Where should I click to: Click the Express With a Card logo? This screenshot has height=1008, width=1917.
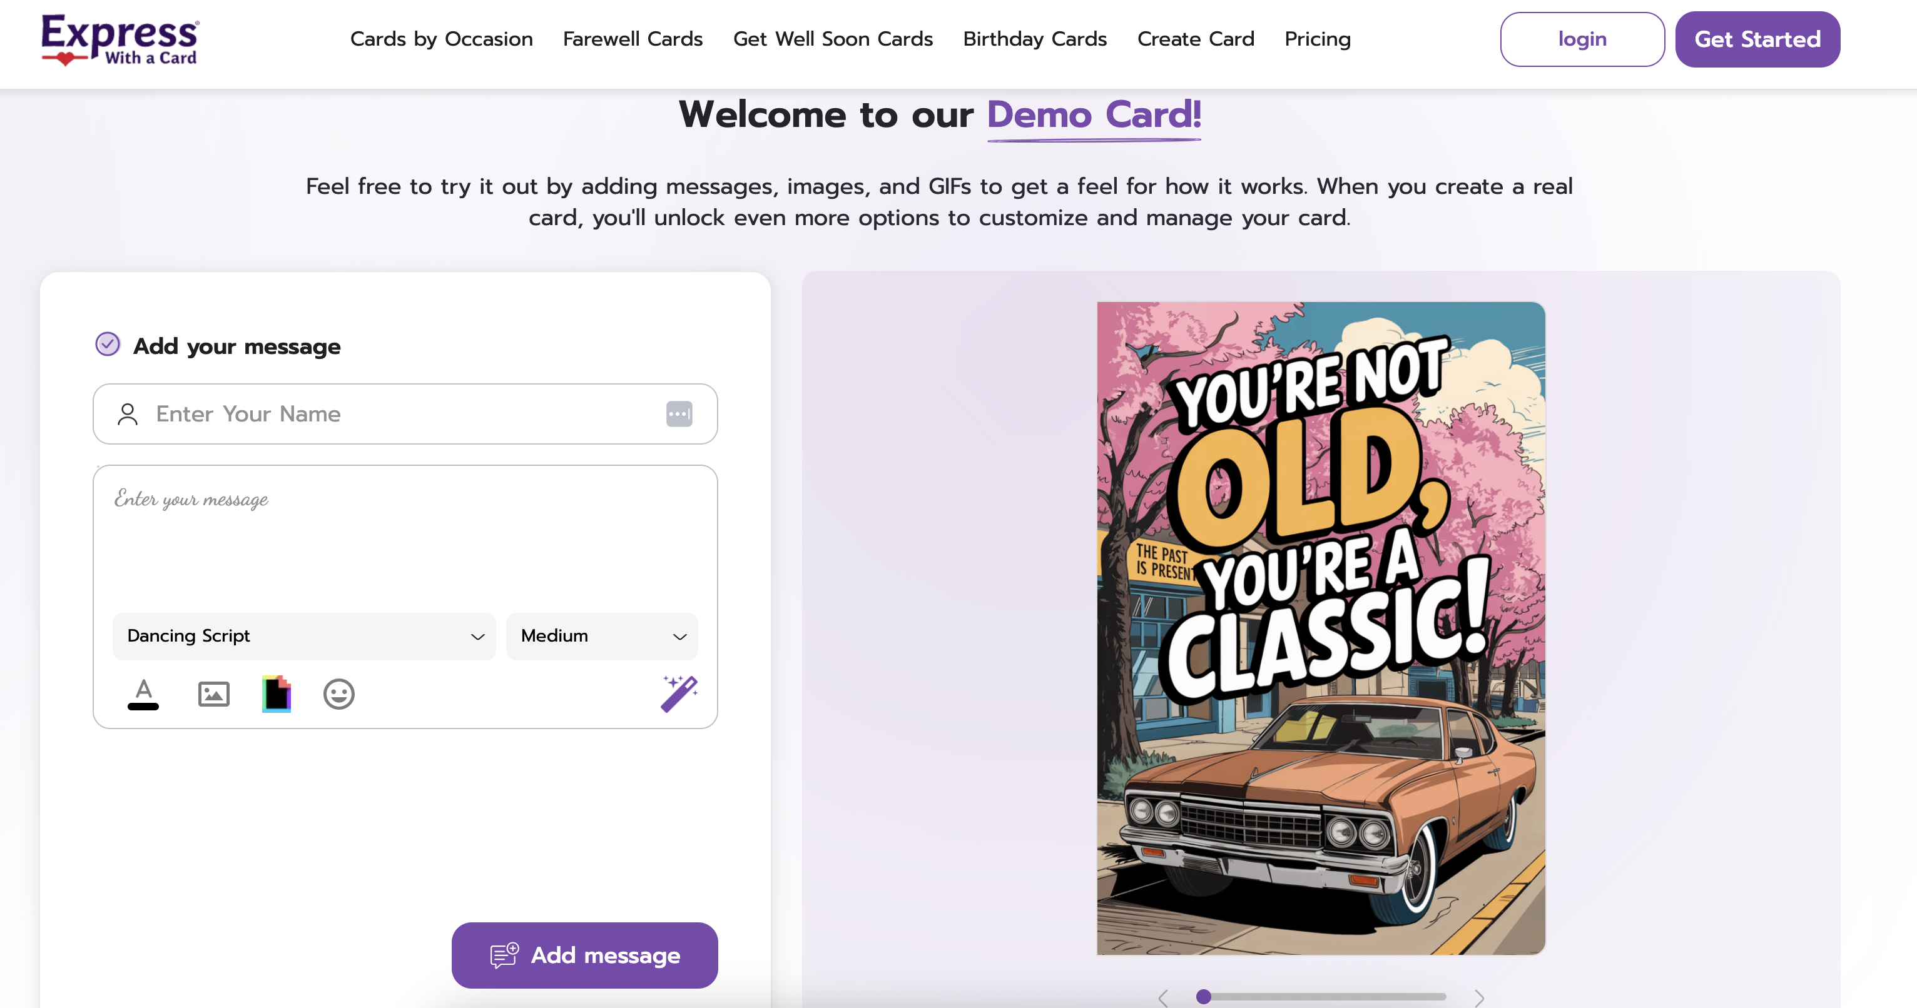(120, 39)
